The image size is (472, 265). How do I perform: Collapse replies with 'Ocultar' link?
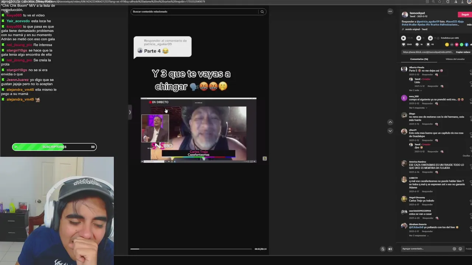pyautogui.click(x=467, y=156)
